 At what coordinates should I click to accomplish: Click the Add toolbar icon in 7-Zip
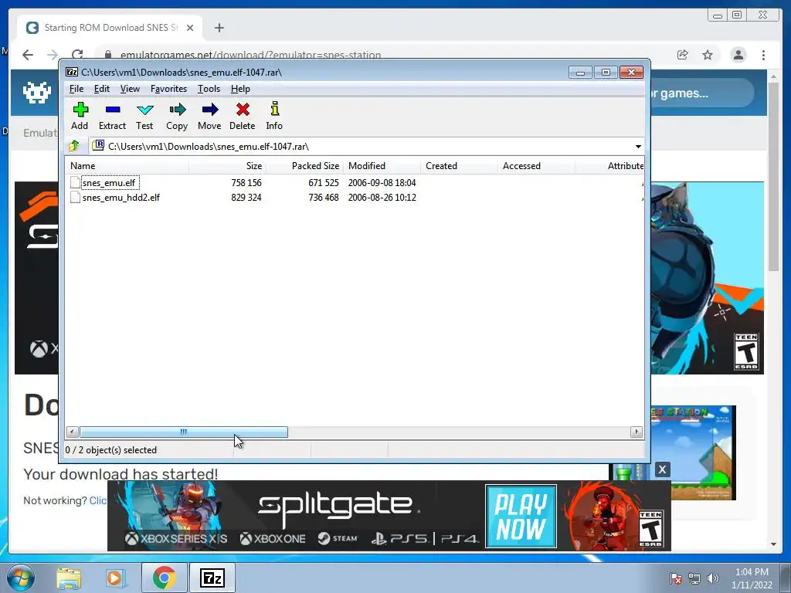point(80,116)
